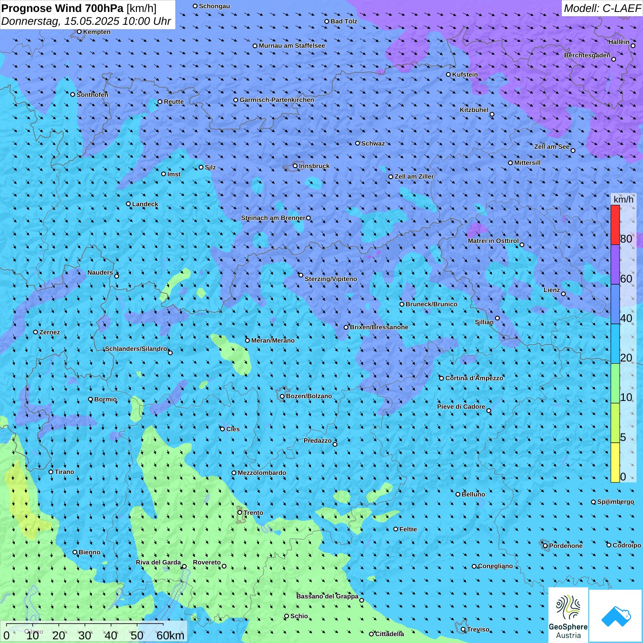The height and width of the screenshot is (643, 643).
Task: Click the 'Spilimbergo' label
Action: (615, 502)
